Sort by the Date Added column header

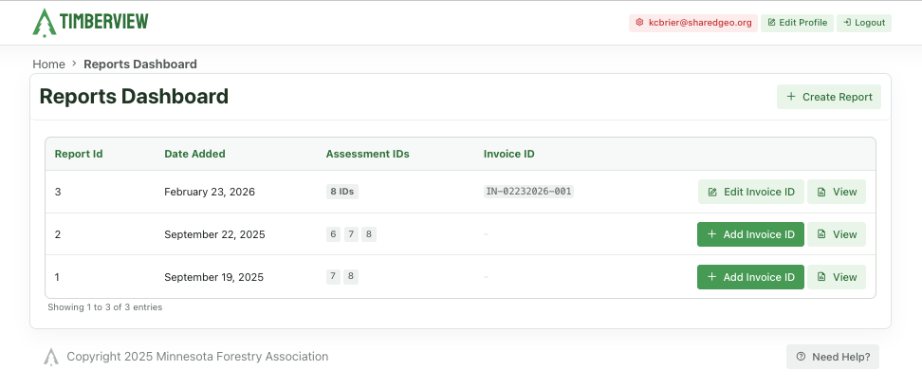194,155
